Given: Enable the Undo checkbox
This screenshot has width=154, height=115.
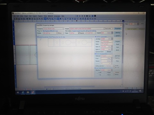Looking at the screenshot, I should [x=114, y=65].
